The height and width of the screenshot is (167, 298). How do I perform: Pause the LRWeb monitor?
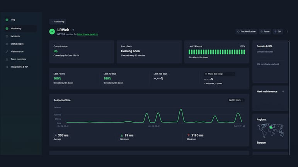(265, 32)
